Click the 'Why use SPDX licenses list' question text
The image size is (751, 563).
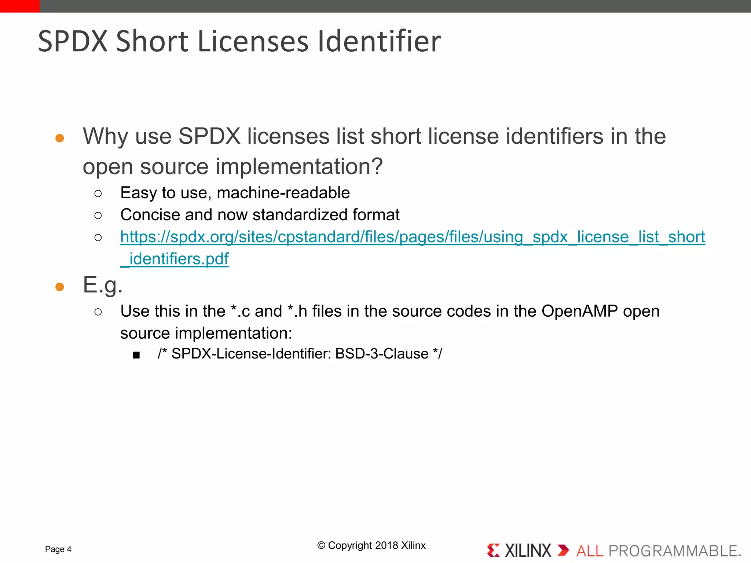(x=374, y=151)
